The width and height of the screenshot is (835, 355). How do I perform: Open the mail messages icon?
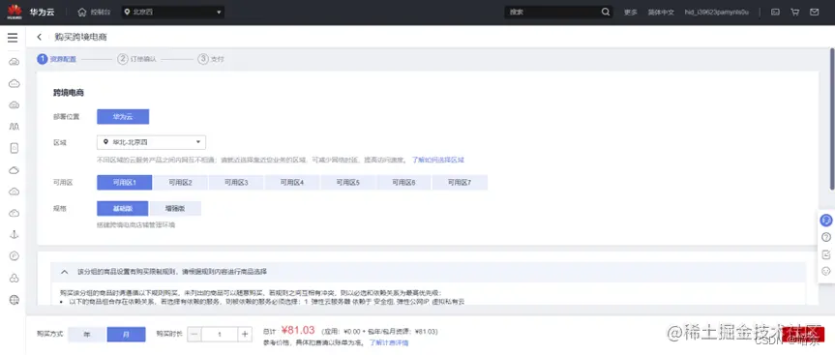pos(814,12)
